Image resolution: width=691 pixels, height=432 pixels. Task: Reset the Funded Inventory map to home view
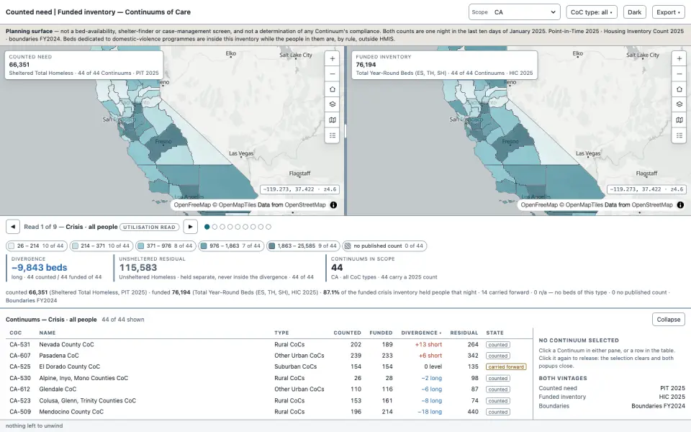tap(679, 89)
